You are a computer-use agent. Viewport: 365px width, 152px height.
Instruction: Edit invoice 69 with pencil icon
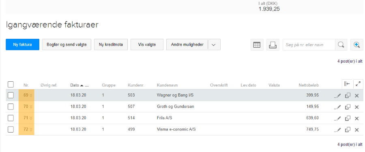click(337, 95)
